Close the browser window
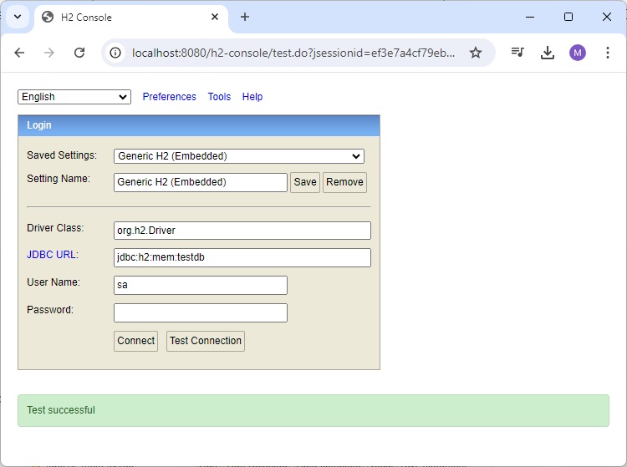Image resolution: width=627 pixels, height=467 pixels. 607,17
